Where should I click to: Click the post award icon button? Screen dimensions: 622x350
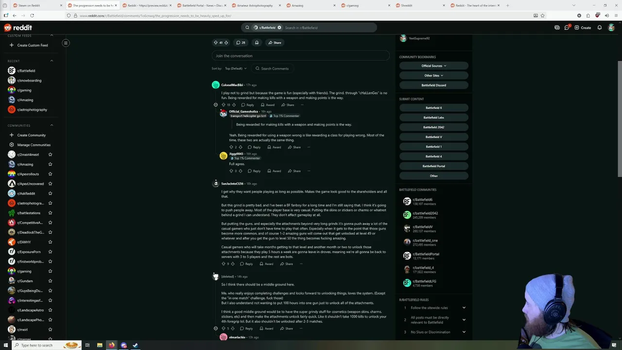pyautogui.click(x=257, y=43)
